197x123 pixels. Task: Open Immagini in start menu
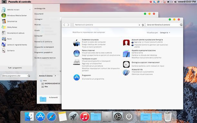[x=38, y=19]
